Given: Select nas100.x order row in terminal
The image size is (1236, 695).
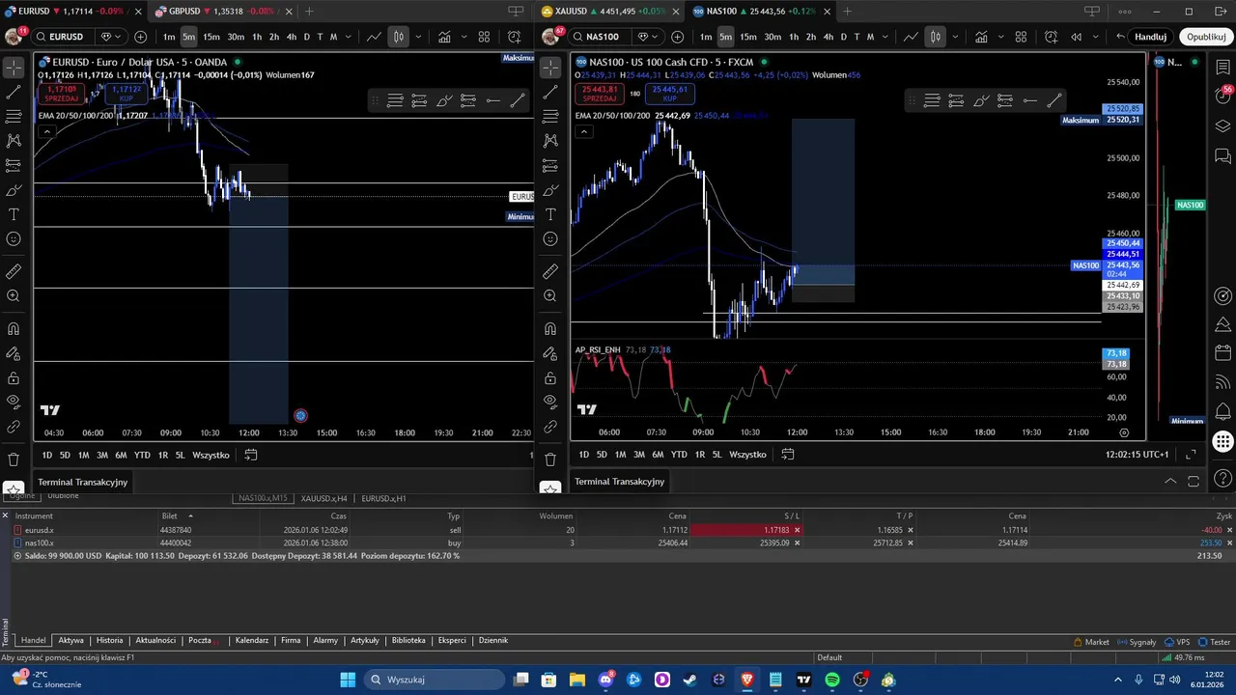Looking at the screenshot, I should (618, 542).
